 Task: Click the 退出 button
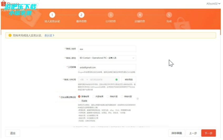[13, 133]
